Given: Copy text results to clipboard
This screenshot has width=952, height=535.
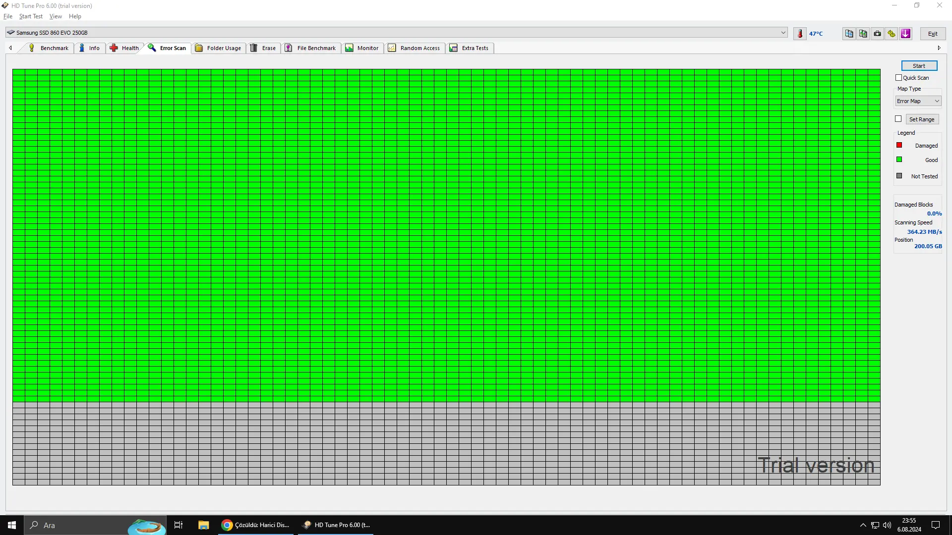Looking at the screenshot, I should pos(849,34).
